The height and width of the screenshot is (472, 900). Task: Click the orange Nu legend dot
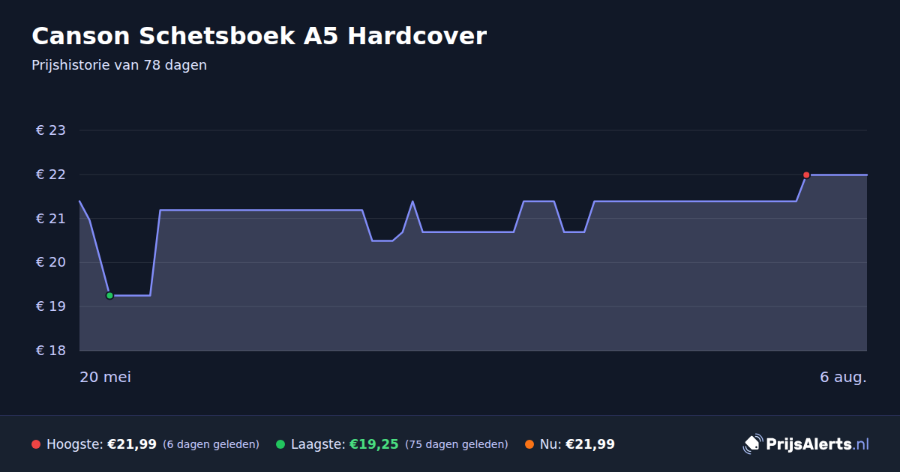[x=529, y=444]
